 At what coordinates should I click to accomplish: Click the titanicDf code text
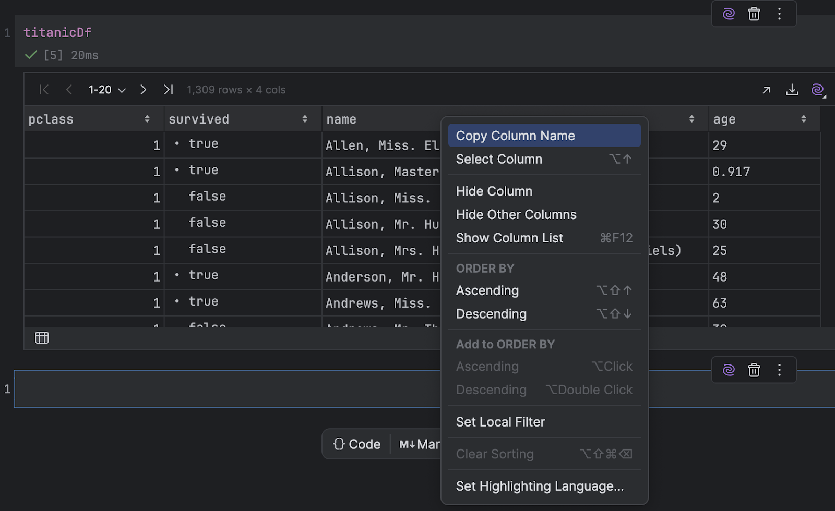(x=57, y=32)
